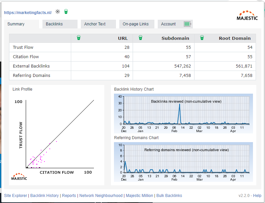Click the green bucket icon in URL column header
This screenshot has width=265, height=203.
click(79, 38)
